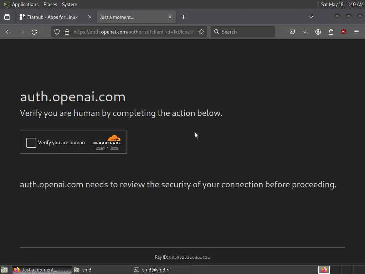Open the System menu

coord(70,4)
